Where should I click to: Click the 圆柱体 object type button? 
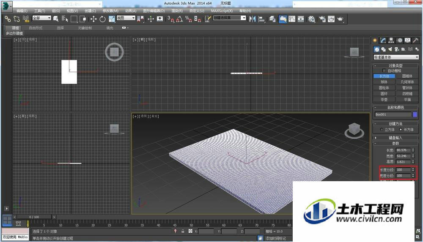click(x=384, y=88)
